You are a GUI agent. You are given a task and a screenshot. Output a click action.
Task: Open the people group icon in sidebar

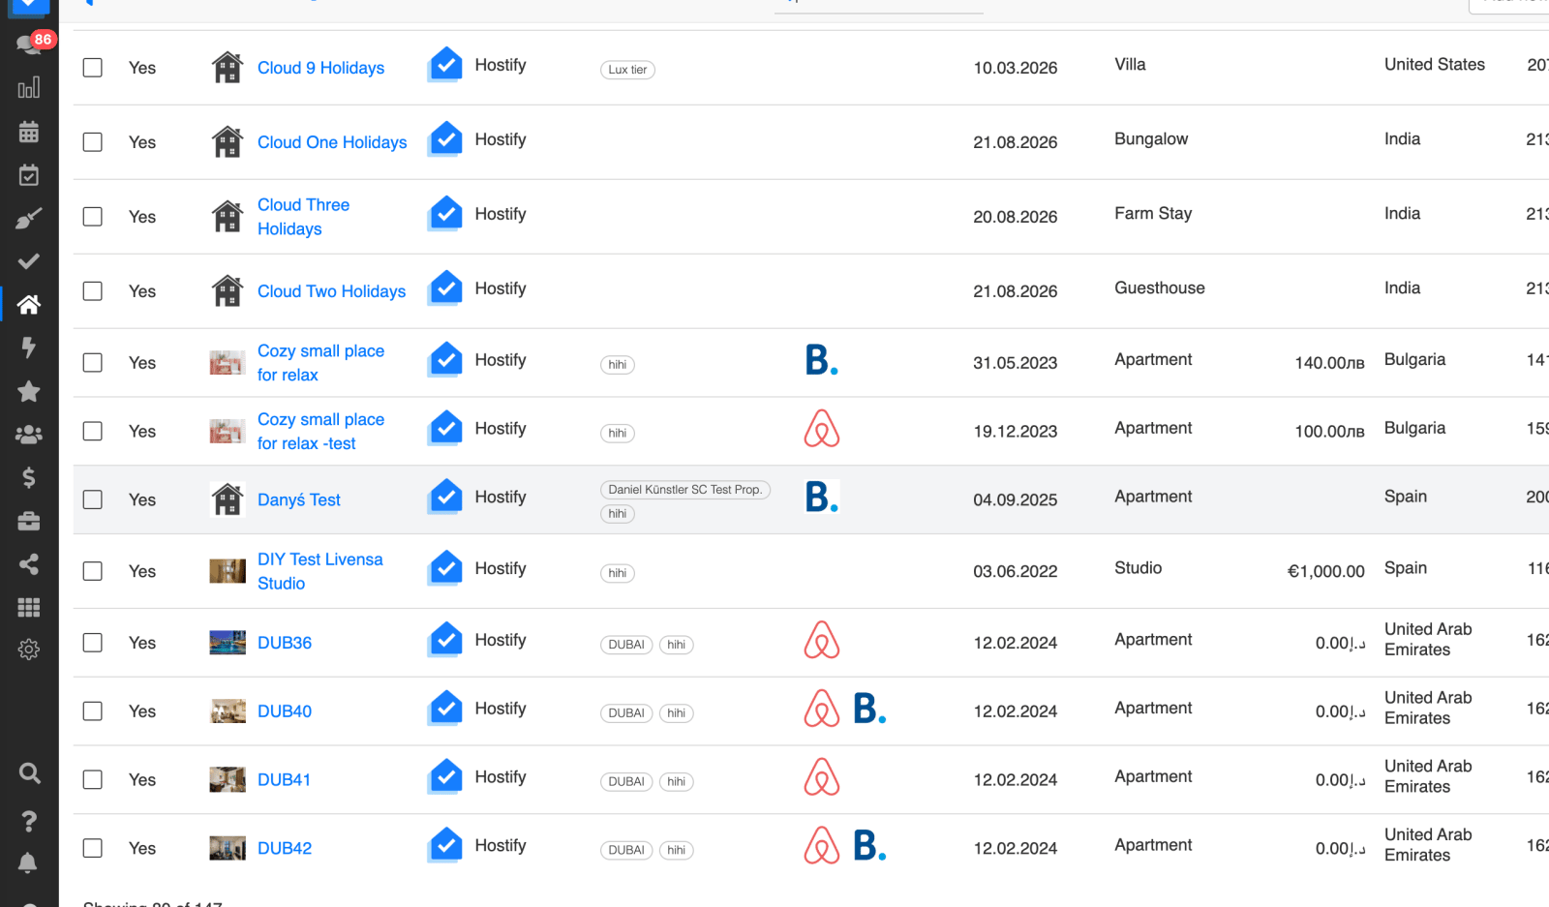29,435
